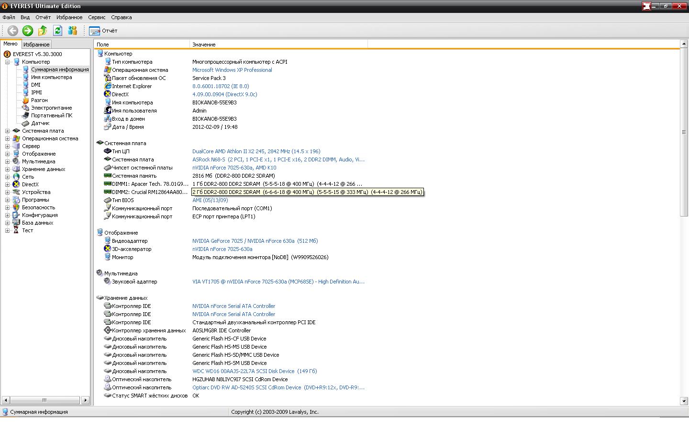The width and height of the screenshot is (689, 431).
Task: Expand the Сеть tree node
Action: (x=7, y=177)
